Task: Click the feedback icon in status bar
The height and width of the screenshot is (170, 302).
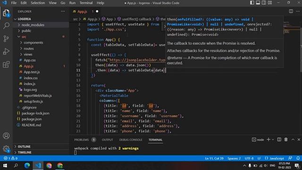Action: pos(290,158)
